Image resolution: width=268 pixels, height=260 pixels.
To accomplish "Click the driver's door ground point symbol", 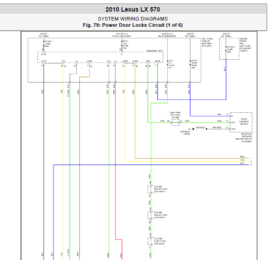I will coord(193,129).
